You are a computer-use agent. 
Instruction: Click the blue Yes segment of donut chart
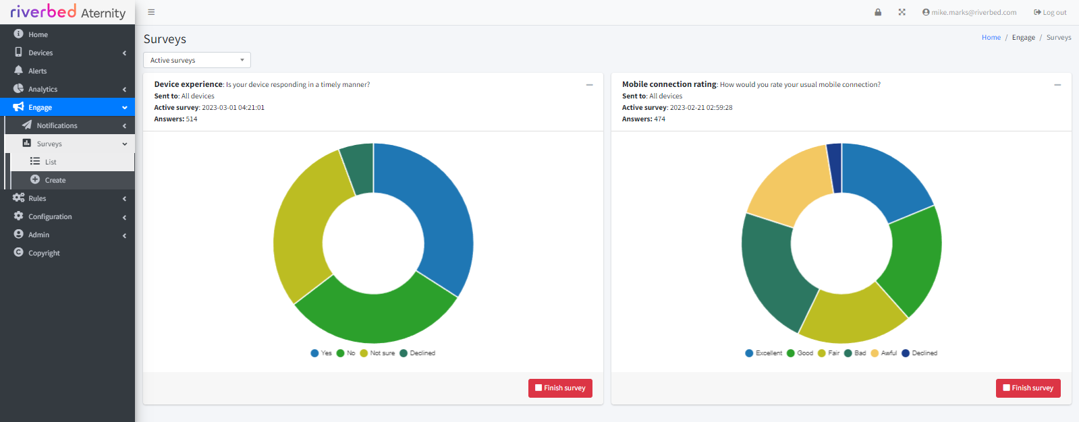tap(439, 216)
